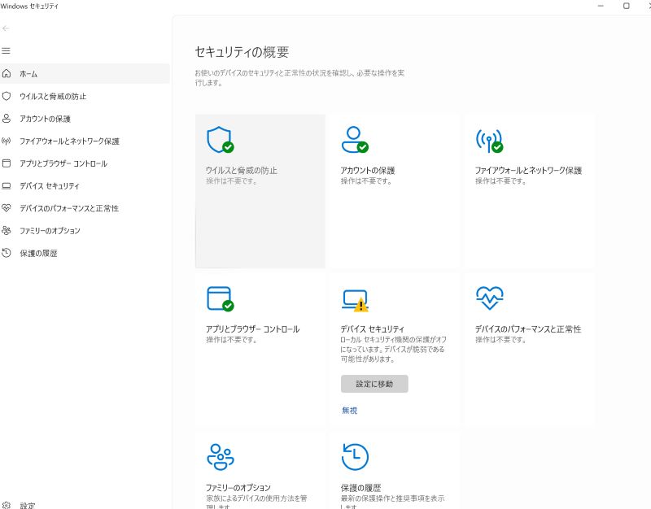Select ホーム in the sidebar
The height and width of the screenshot is (509, 651).
coord(85,74)
